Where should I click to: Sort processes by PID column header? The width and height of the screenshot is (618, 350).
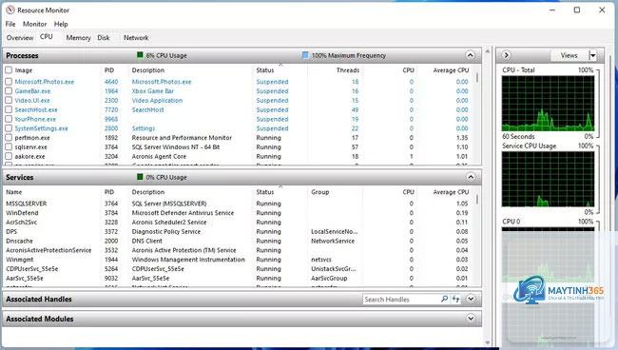tap(109, 70)
